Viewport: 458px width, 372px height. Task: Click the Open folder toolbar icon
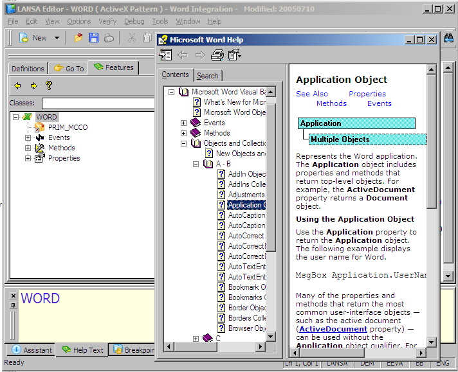click(x=78, y=38)
